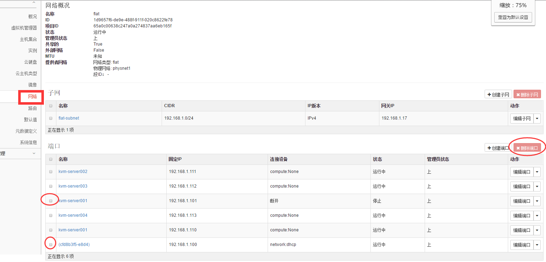Open 虚拟机管理器 in the sidebar
The image size is (546, 262).
(x=24, y=28)
